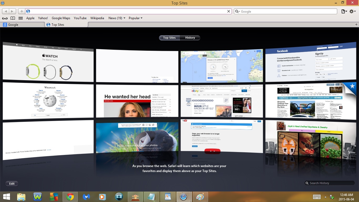Open the Bookmarks book icon

coord(13,18)
